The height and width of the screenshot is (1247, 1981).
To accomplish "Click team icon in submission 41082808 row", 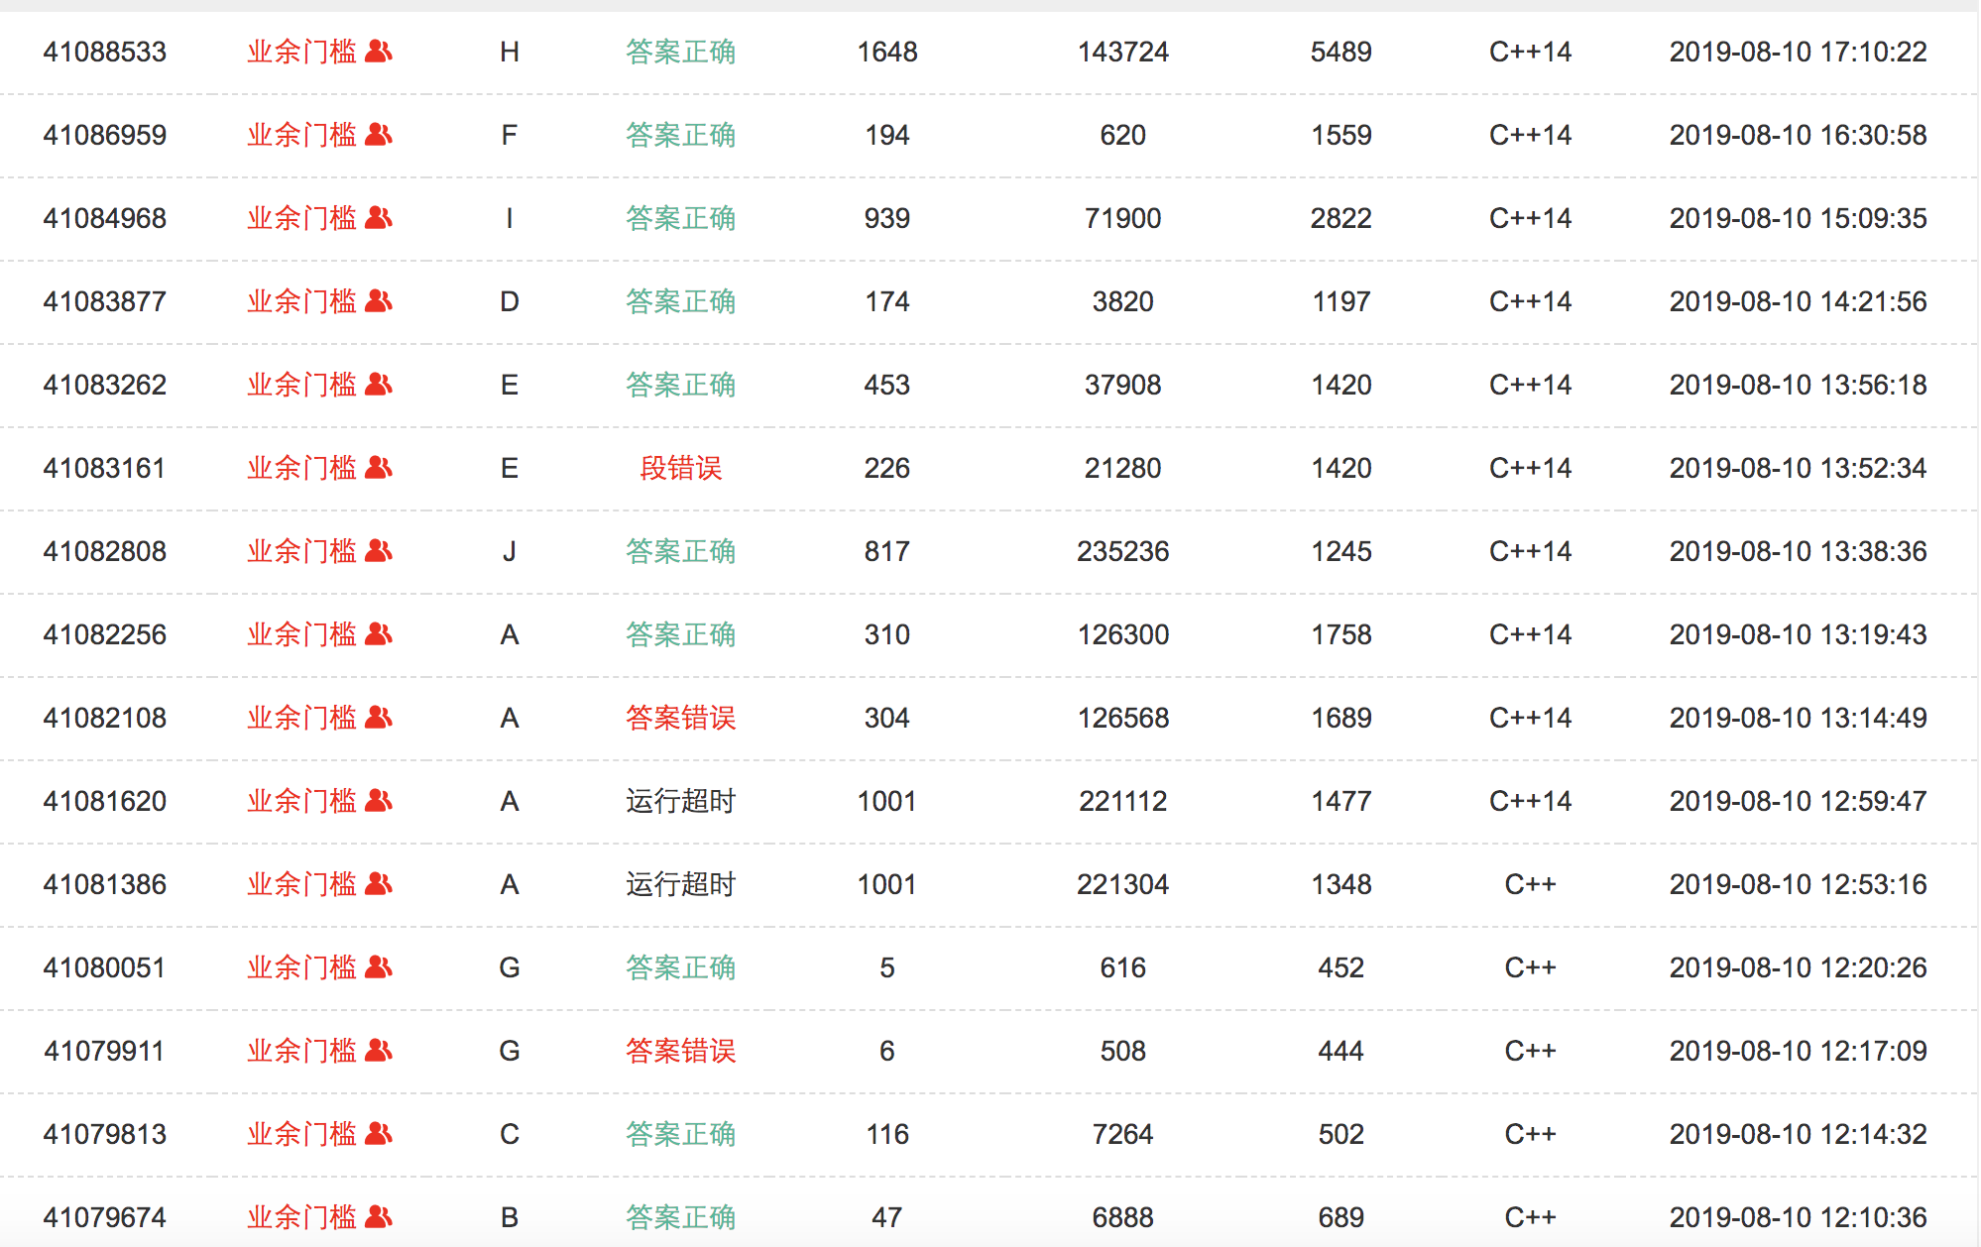I will tap(379, 551).
